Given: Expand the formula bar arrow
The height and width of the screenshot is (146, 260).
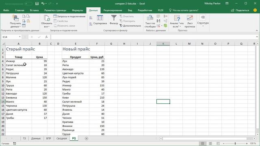Looking at the screenshot, I should 257,37.
